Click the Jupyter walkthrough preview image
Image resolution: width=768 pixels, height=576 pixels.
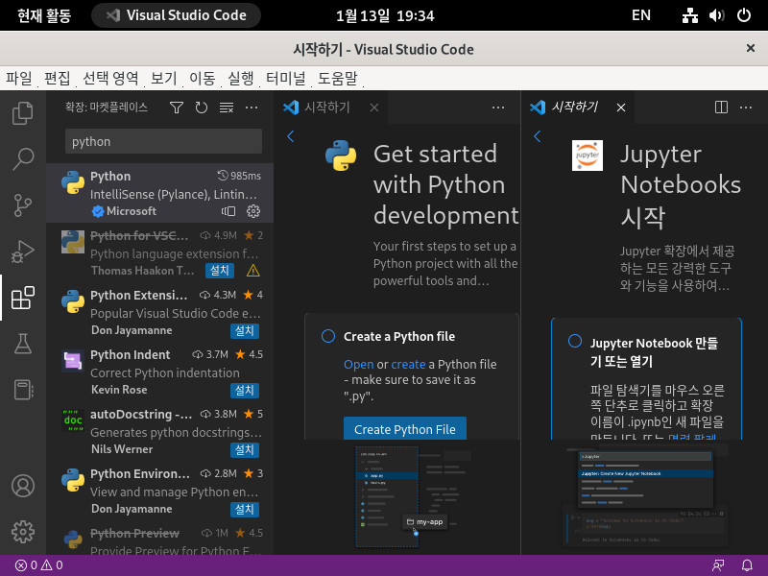645,495
